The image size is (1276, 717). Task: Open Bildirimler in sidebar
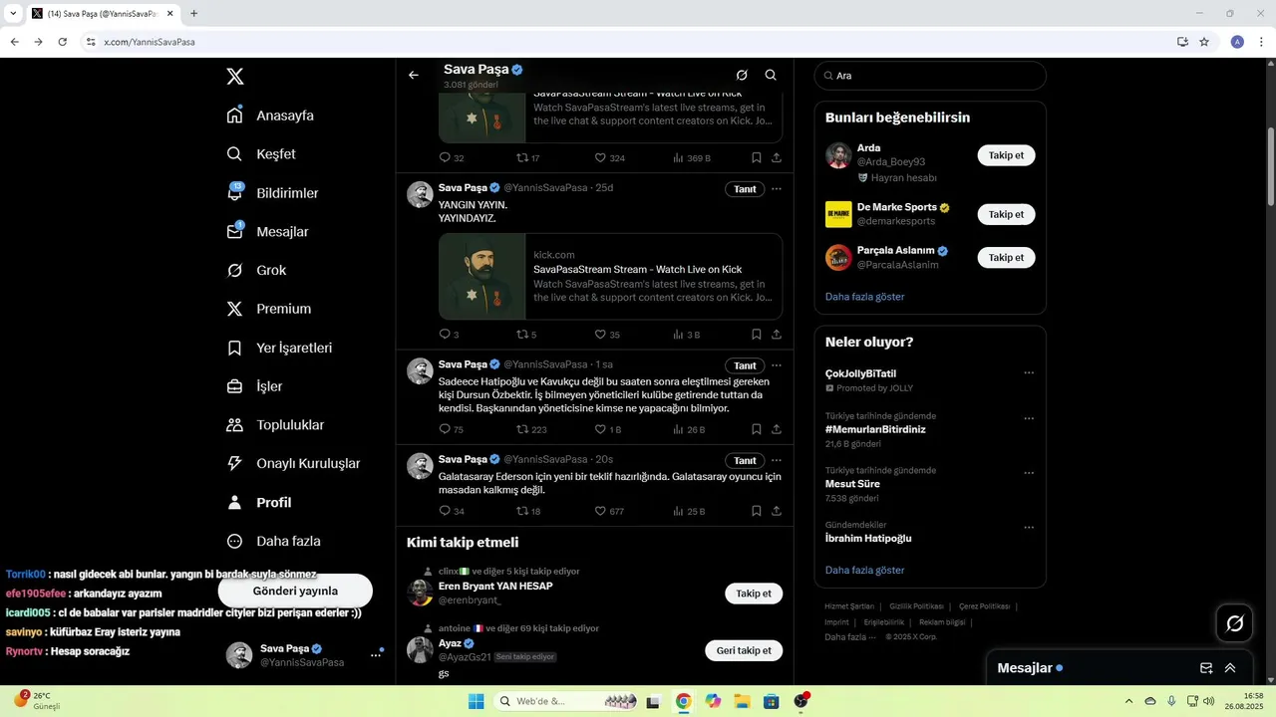coord(272,193)
